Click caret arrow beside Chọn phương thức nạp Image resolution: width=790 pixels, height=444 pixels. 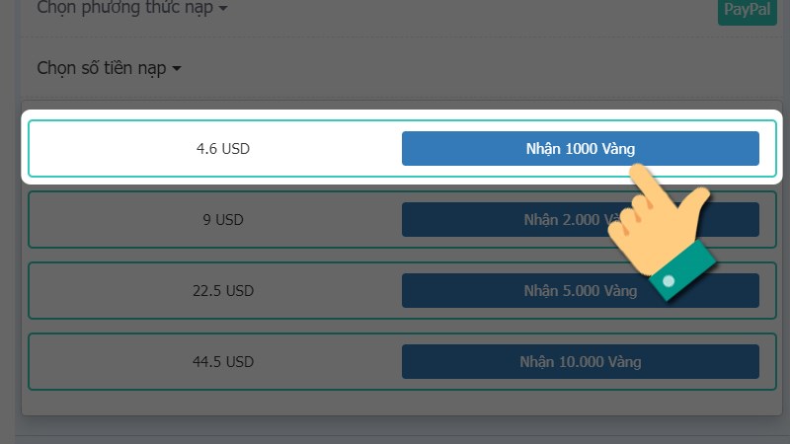tap(223, 9)
